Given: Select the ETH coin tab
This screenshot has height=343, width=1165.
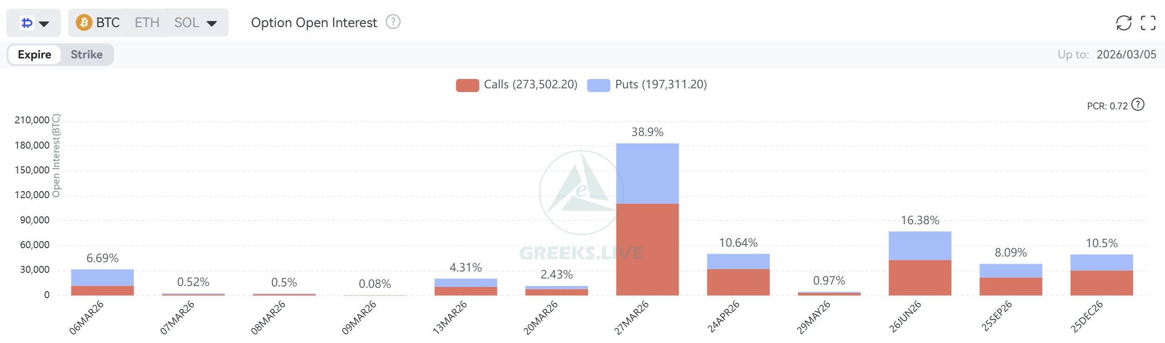Looking at the screenshot, I should (x=147, y=22).
